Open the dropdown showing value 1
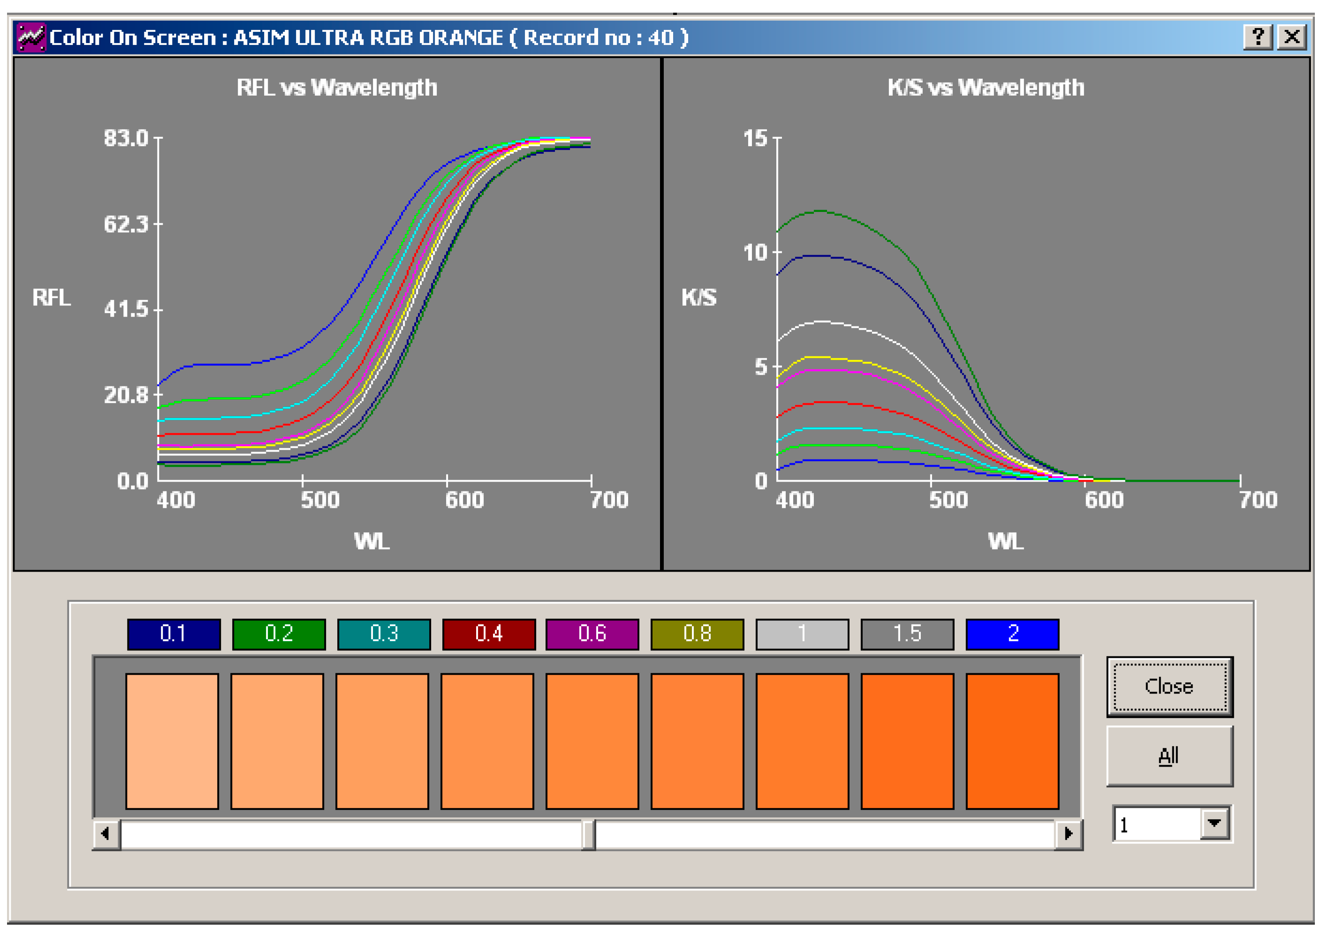 point(1214,823)
